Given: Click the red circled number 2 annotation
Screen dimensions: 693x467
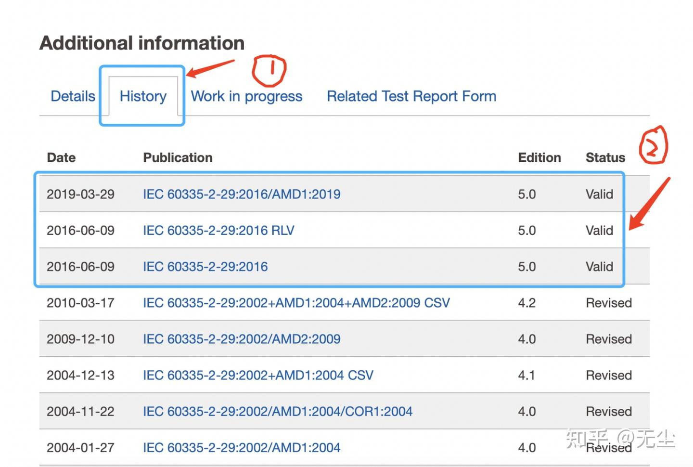Looking at the screenshot, I should point(653,145).
